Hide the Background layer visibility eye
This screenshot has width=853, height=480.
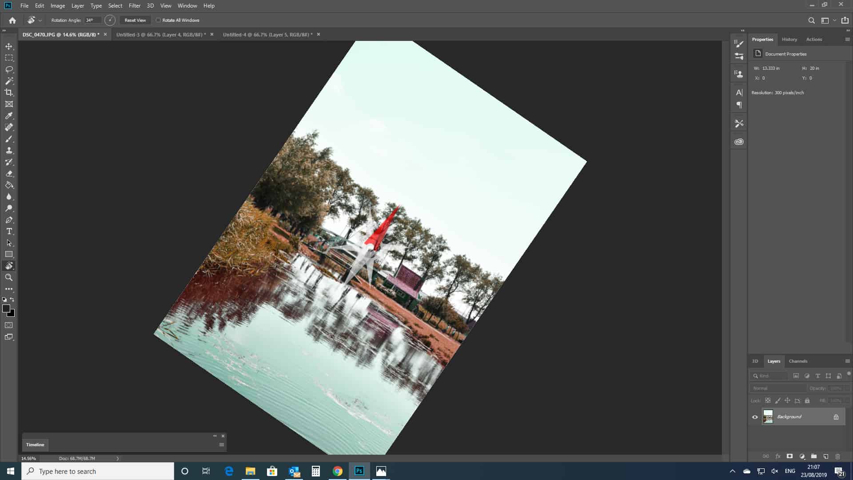click(x=755, y=417)
